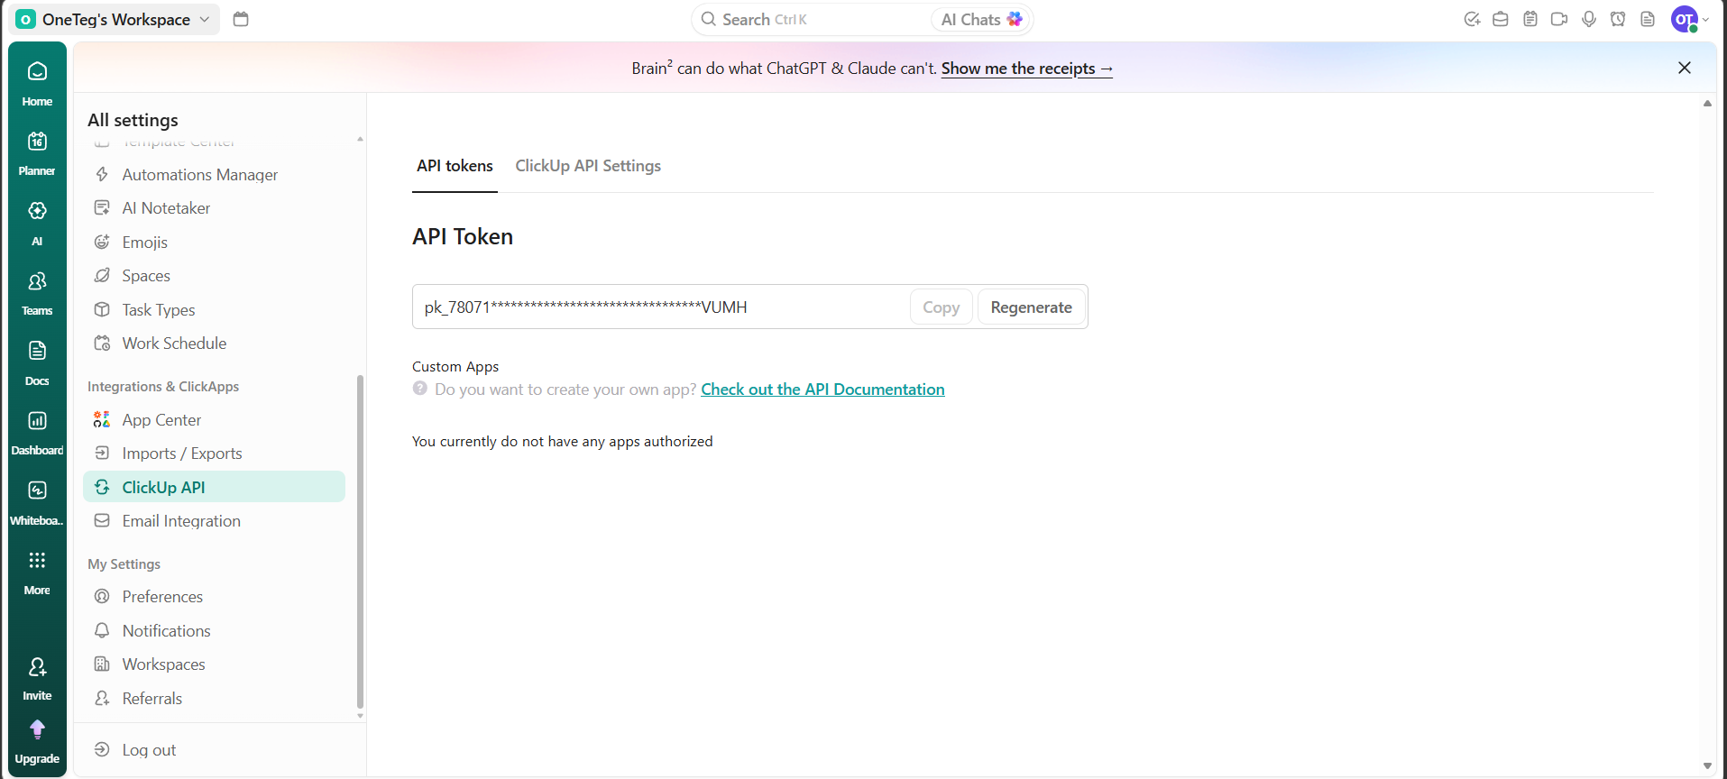Click the video clip record icon

click(1559, 19)
